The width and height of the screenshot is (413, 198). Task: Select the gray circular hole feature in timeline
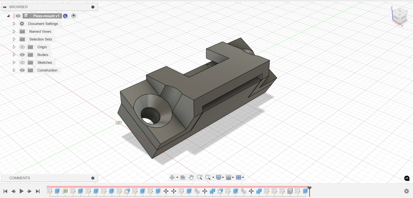[x=290, y=191]
